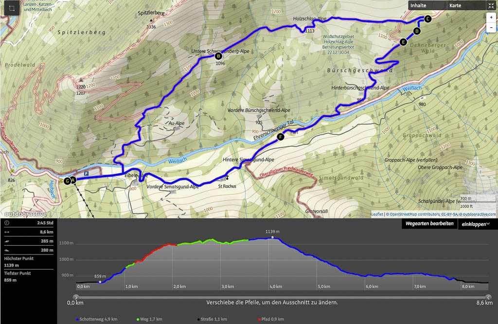Click the 1139 m peak marker
The height and width of the screenshot is (324, 498).
point(272,237)
